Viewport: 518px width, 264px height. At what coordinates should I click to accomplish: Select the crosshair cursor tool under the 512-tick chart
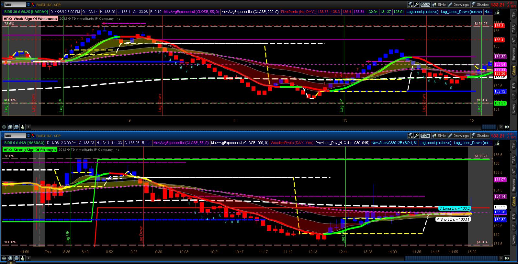pyautogui.click(x=4, y=258)
